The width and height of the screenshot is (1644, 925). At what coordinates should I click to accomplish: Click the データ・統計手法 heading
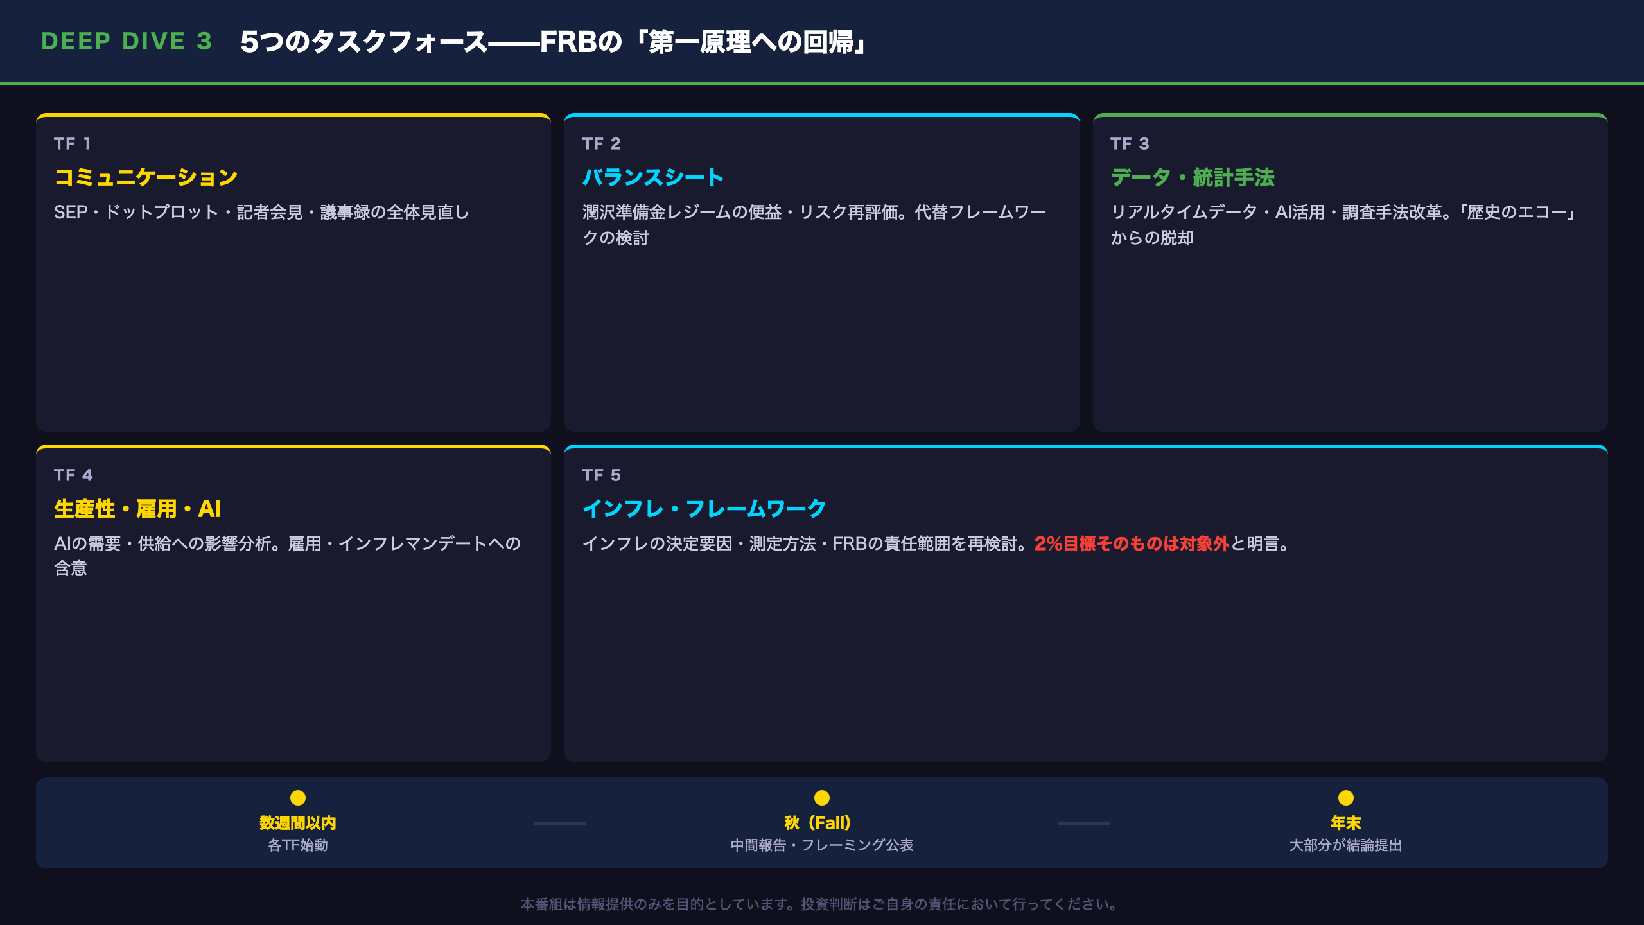point(1193,177)
